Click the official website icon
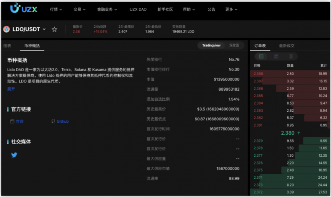The height and width of the screenshot is (197, 331). (12, 121)
